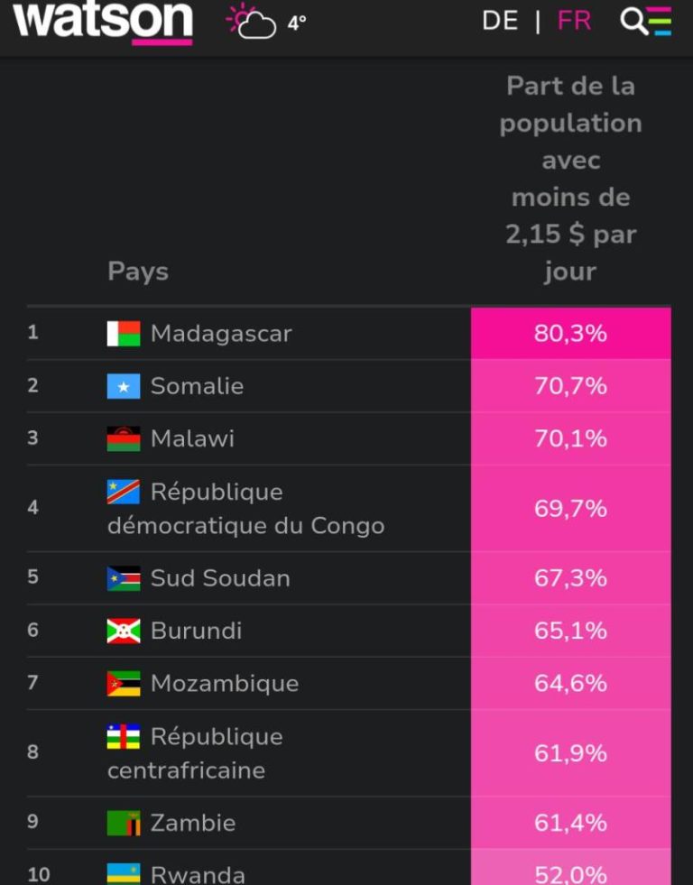Click the Malawi flag icon

(x=124, y=438)
